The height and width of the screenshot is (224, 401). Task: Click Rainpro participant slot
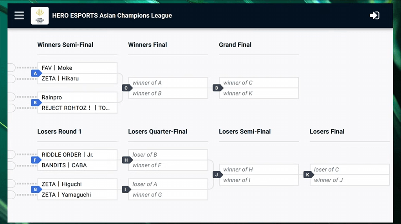[77, 98]
